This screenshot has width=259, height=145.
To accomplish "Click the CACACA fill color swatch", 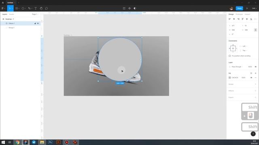I will click(230, 78).
